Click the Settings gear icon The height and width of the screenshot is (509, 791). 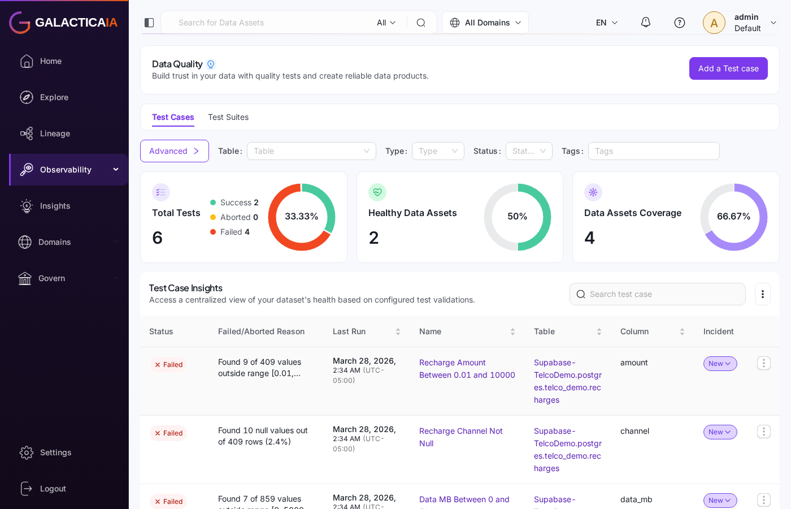click(27, 452)
